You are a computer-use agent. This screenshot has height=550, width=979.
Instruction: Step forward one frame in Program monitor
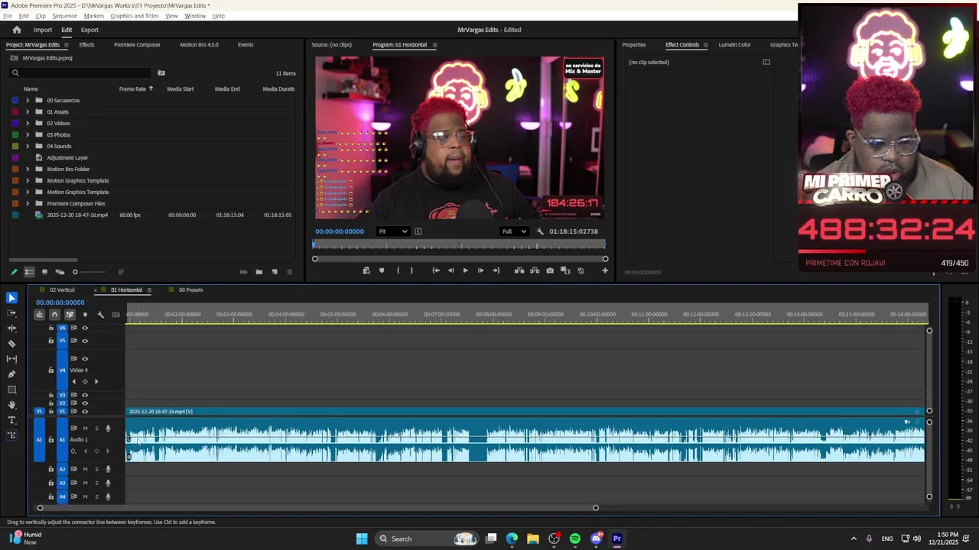tap(480, 270)
